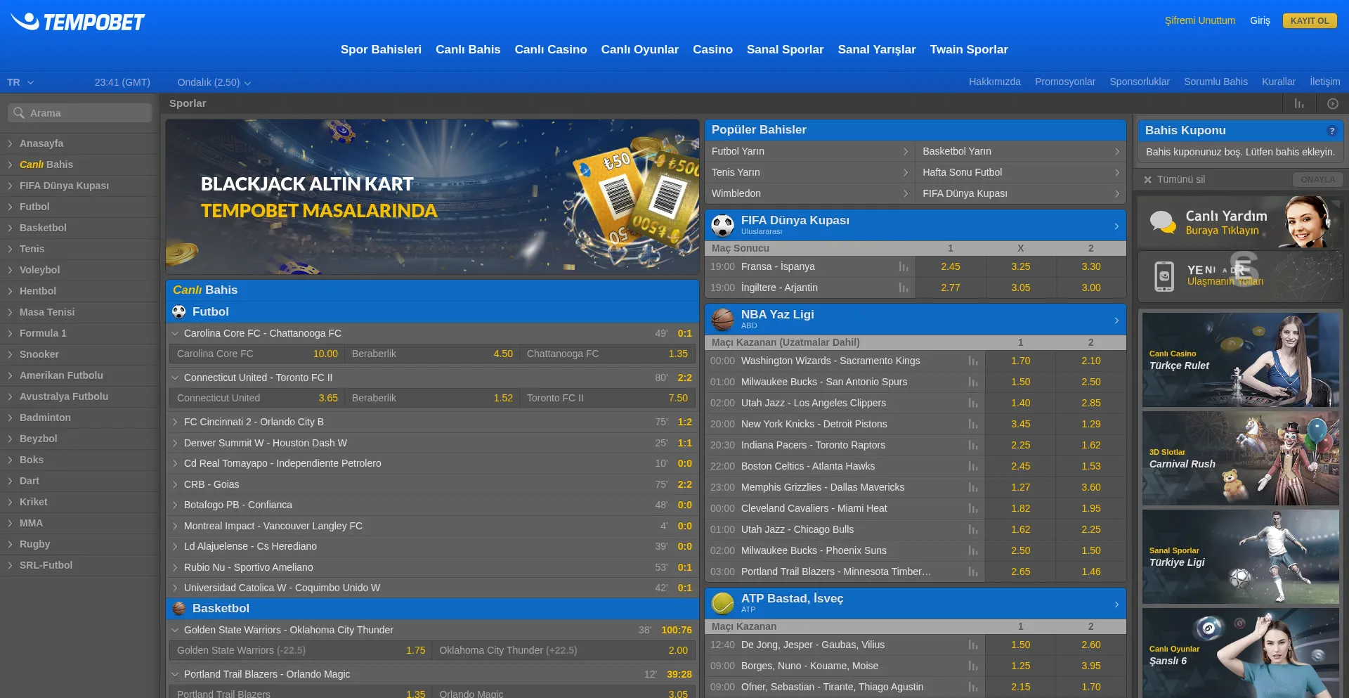Collapse Connecticut United - Toronto FC II match

click(175, 378)
